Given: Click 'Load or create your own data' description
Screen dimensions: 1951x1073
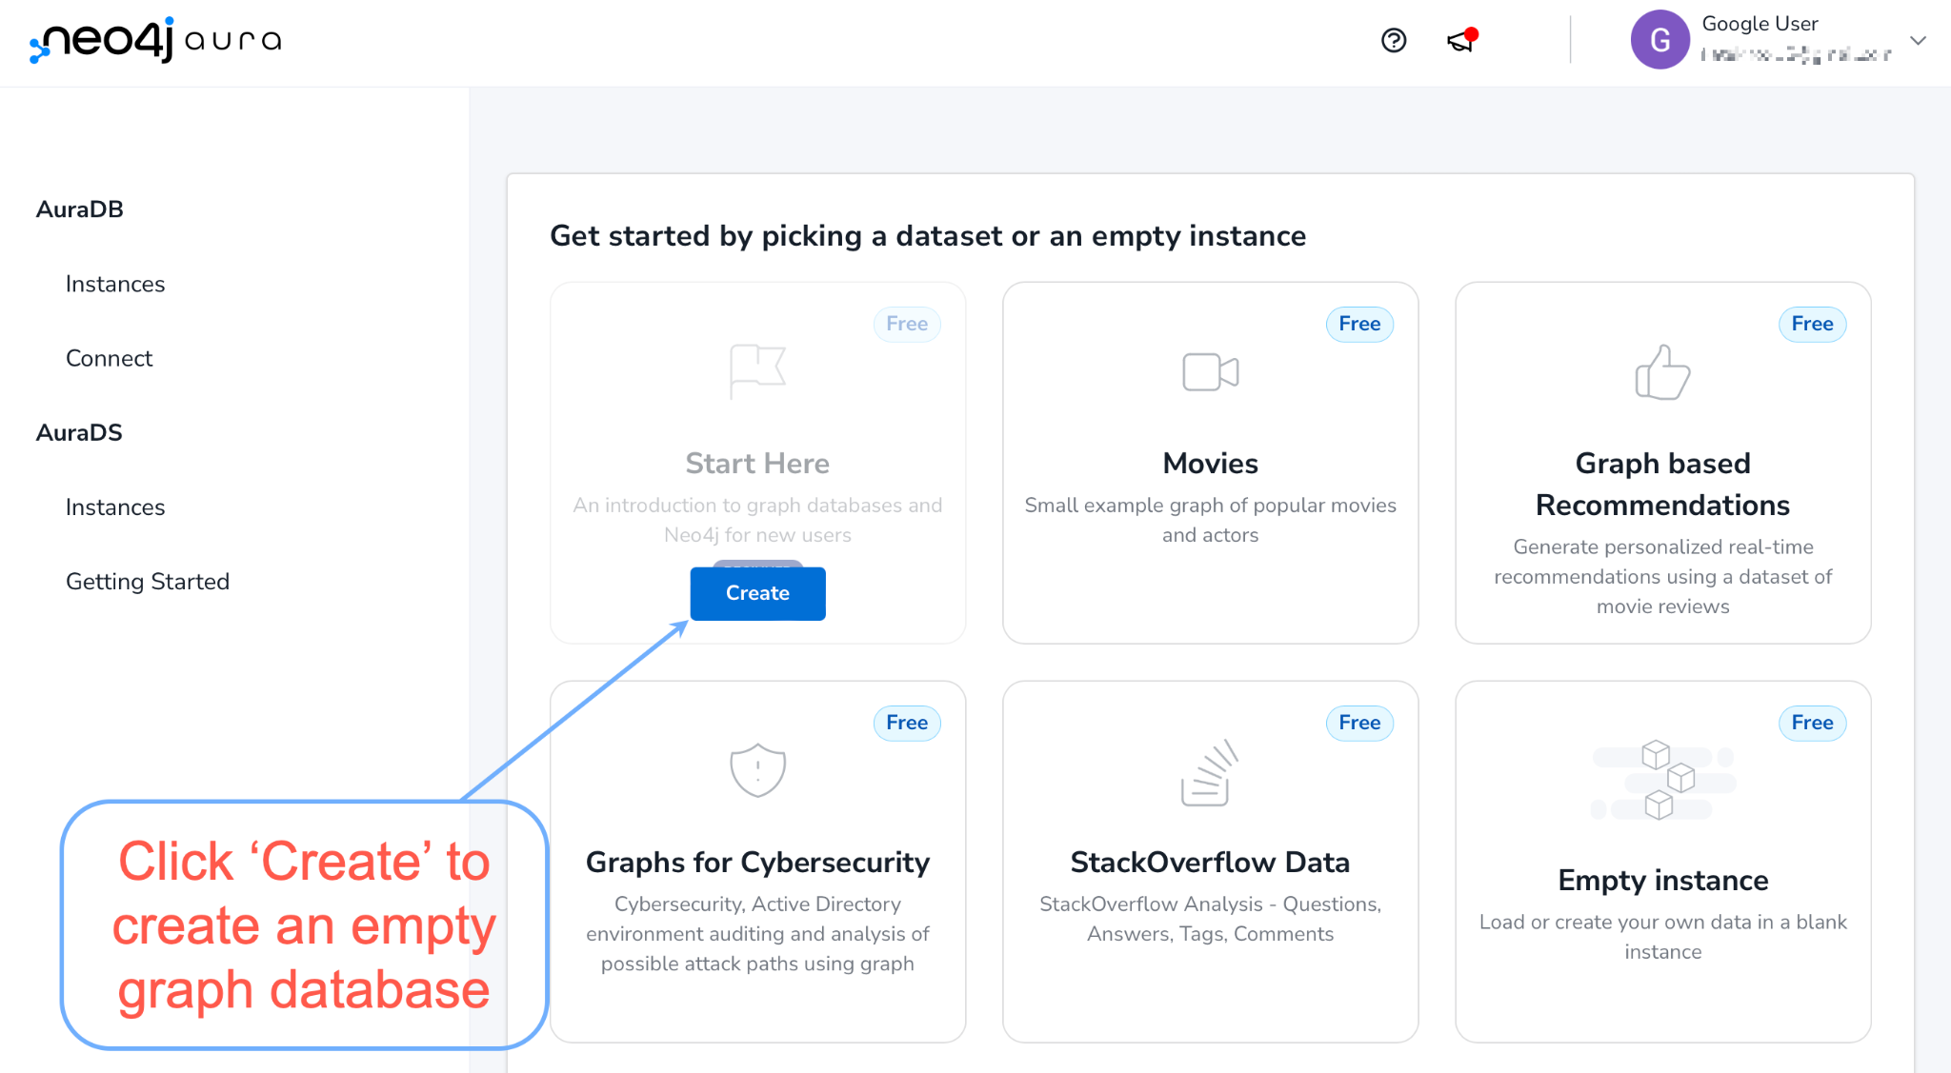Looking at the screenshot, I should point(1662,937).
